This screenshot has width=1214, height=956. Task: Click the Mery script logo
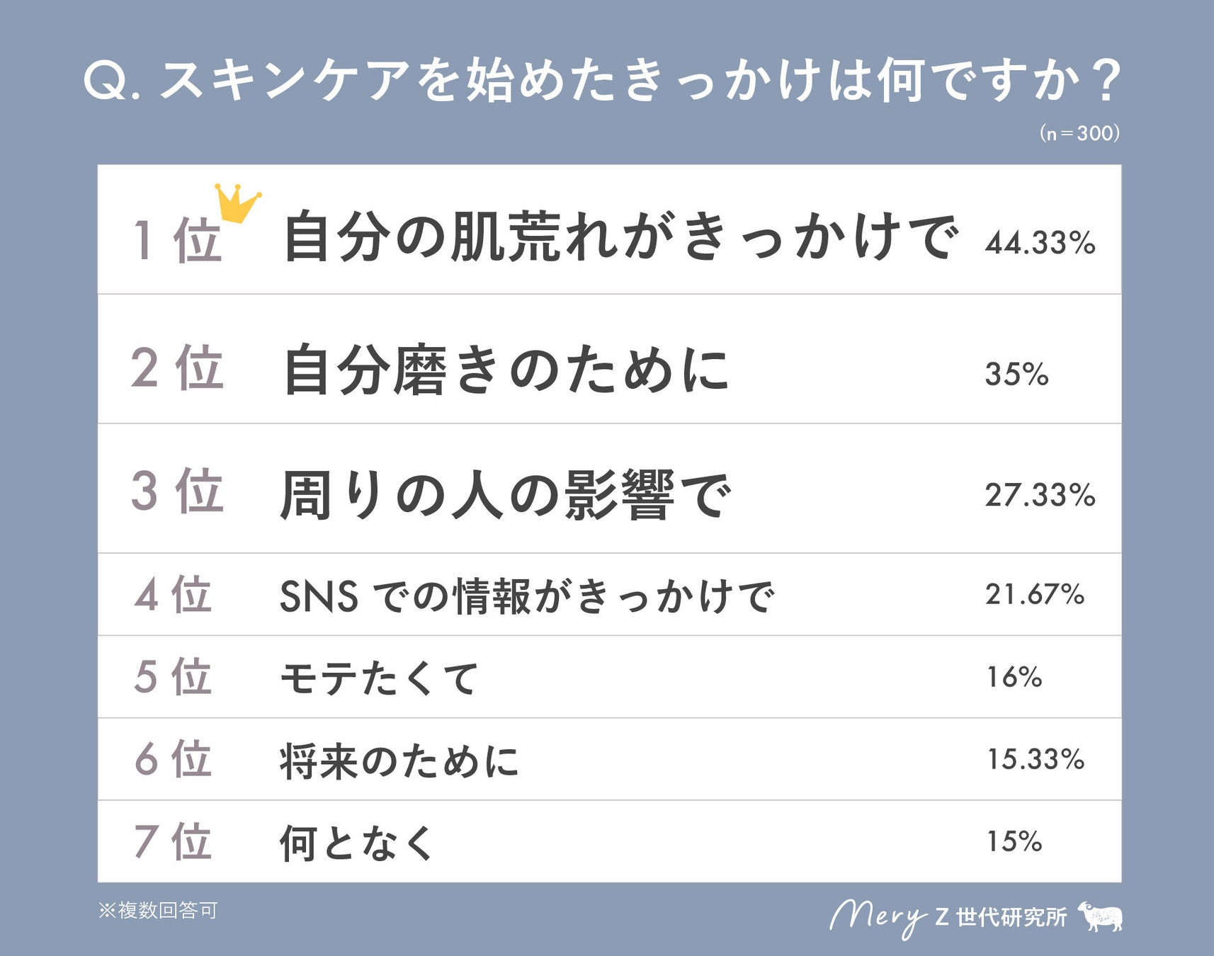click(x=877, y=917)
